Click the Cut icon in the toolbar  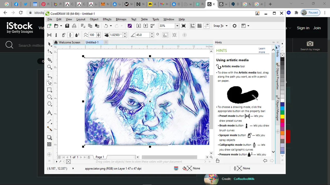(83, 26)
